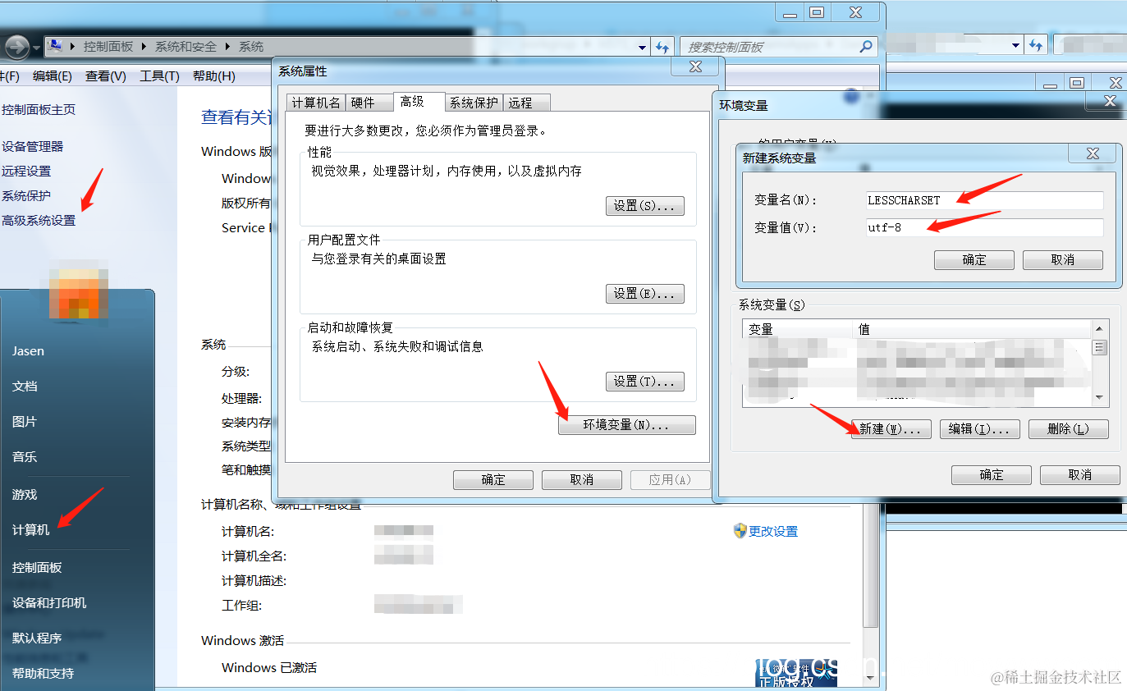Open 设备管理器 from the left sidebar

point(33,146)
